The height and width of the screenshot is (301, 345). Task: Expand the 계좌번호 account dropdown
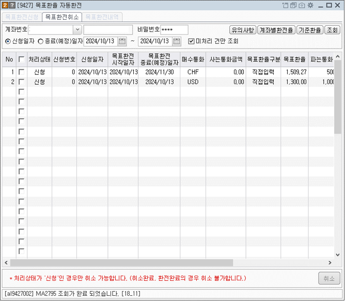tap(77, 29)
